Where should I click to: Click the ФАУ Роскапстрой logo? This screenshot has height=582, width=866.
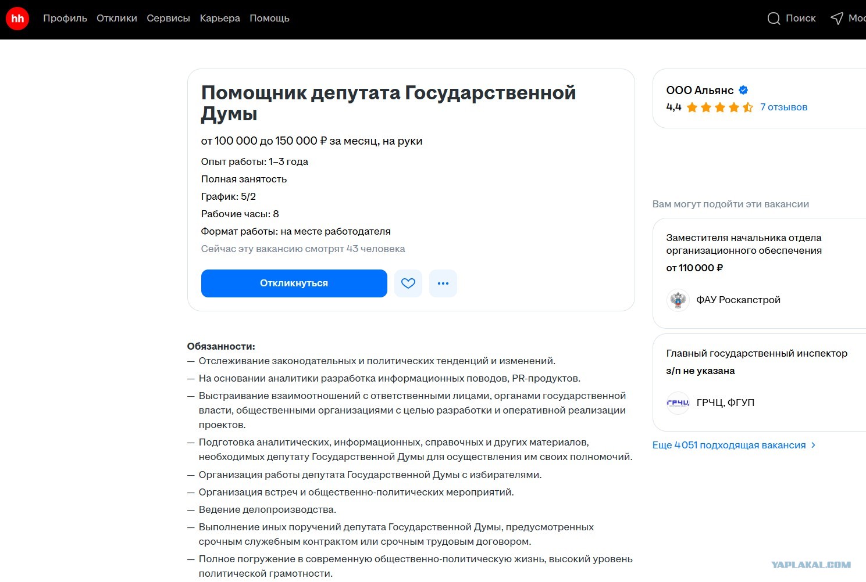tap(678, 300)
